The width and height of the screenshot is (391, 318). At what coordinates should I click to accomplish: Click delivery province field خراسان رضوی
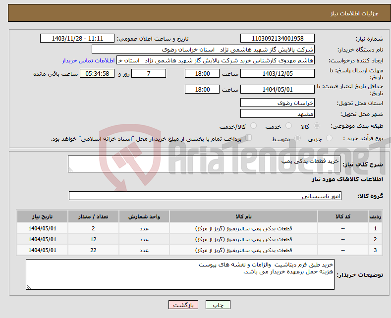(278, 103)
